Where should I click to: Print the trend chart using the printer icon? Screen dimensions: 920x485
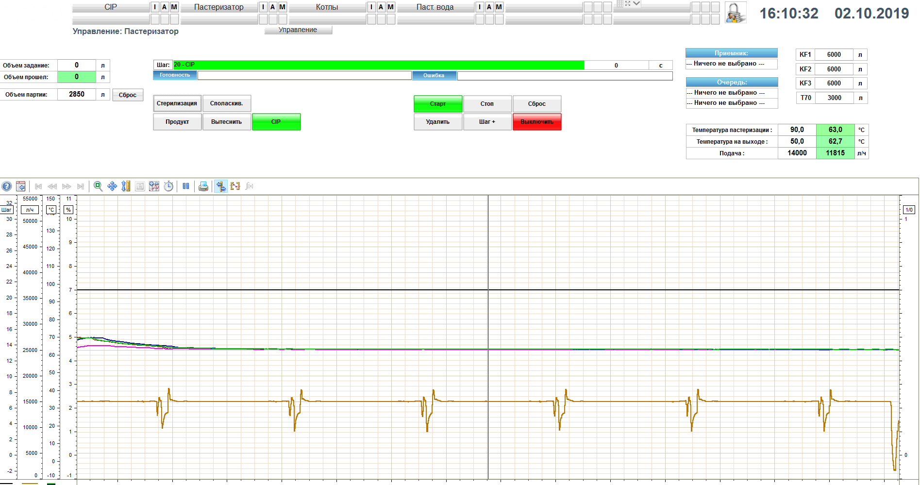coord(203,186)
